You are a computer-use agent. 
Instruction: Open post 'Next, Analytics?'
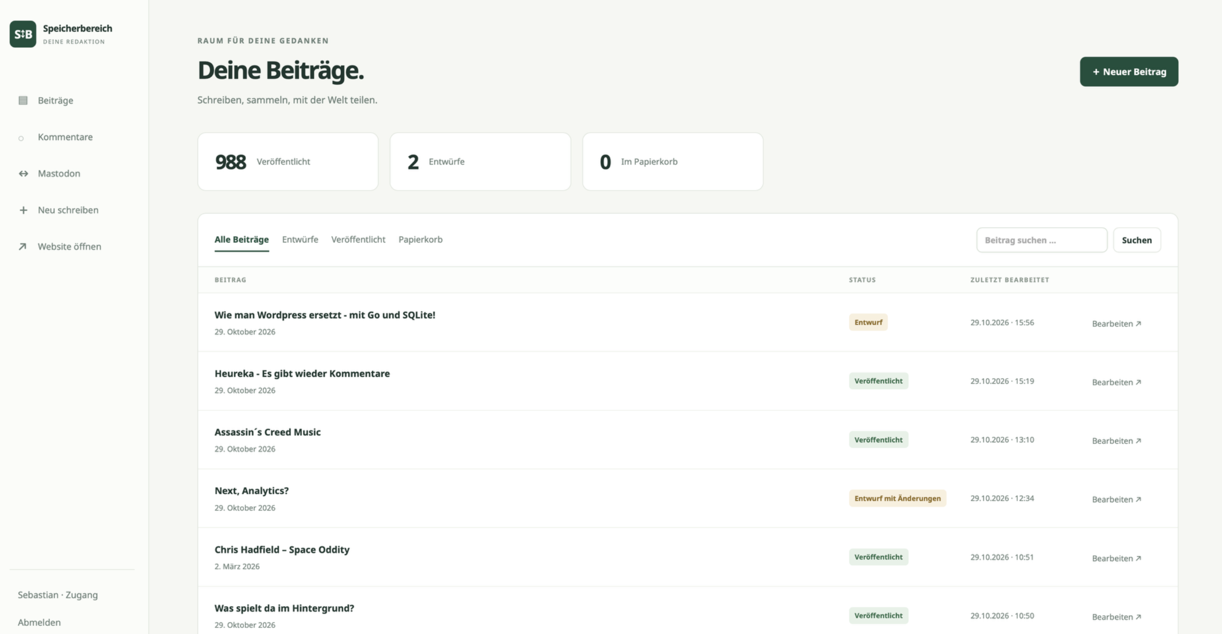coord(252,491)
